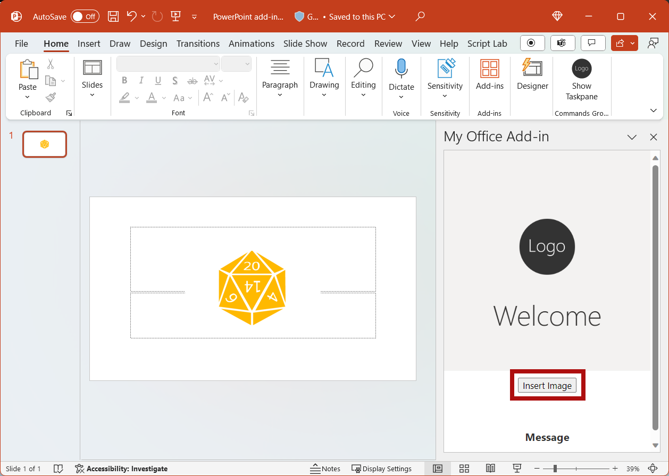The height and width of the screenshot is (476, 669).
Task: Open Display Settings in status bar
Action: pos(382,469)
